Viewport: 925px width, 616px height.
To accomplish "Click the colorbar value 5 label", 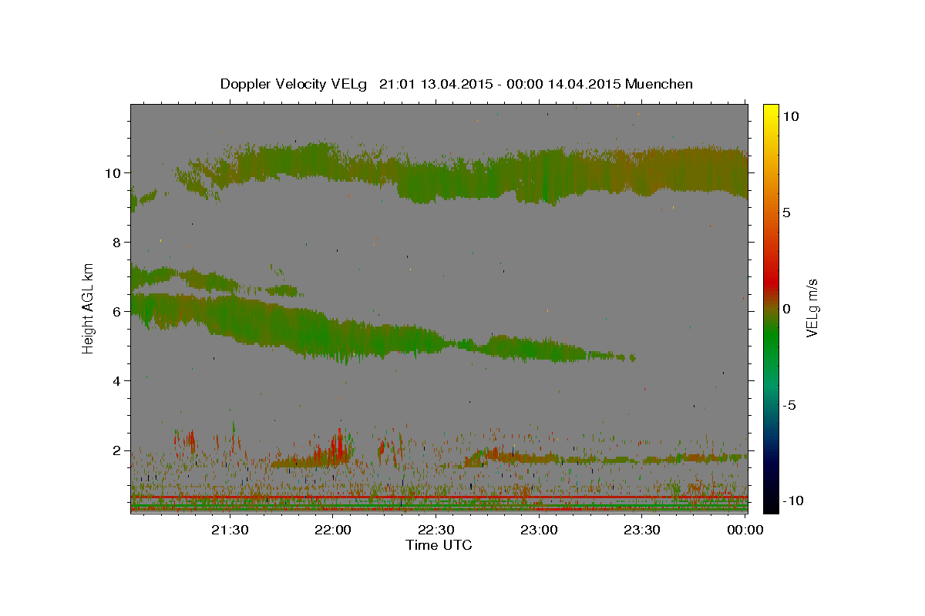I will 786,213.
